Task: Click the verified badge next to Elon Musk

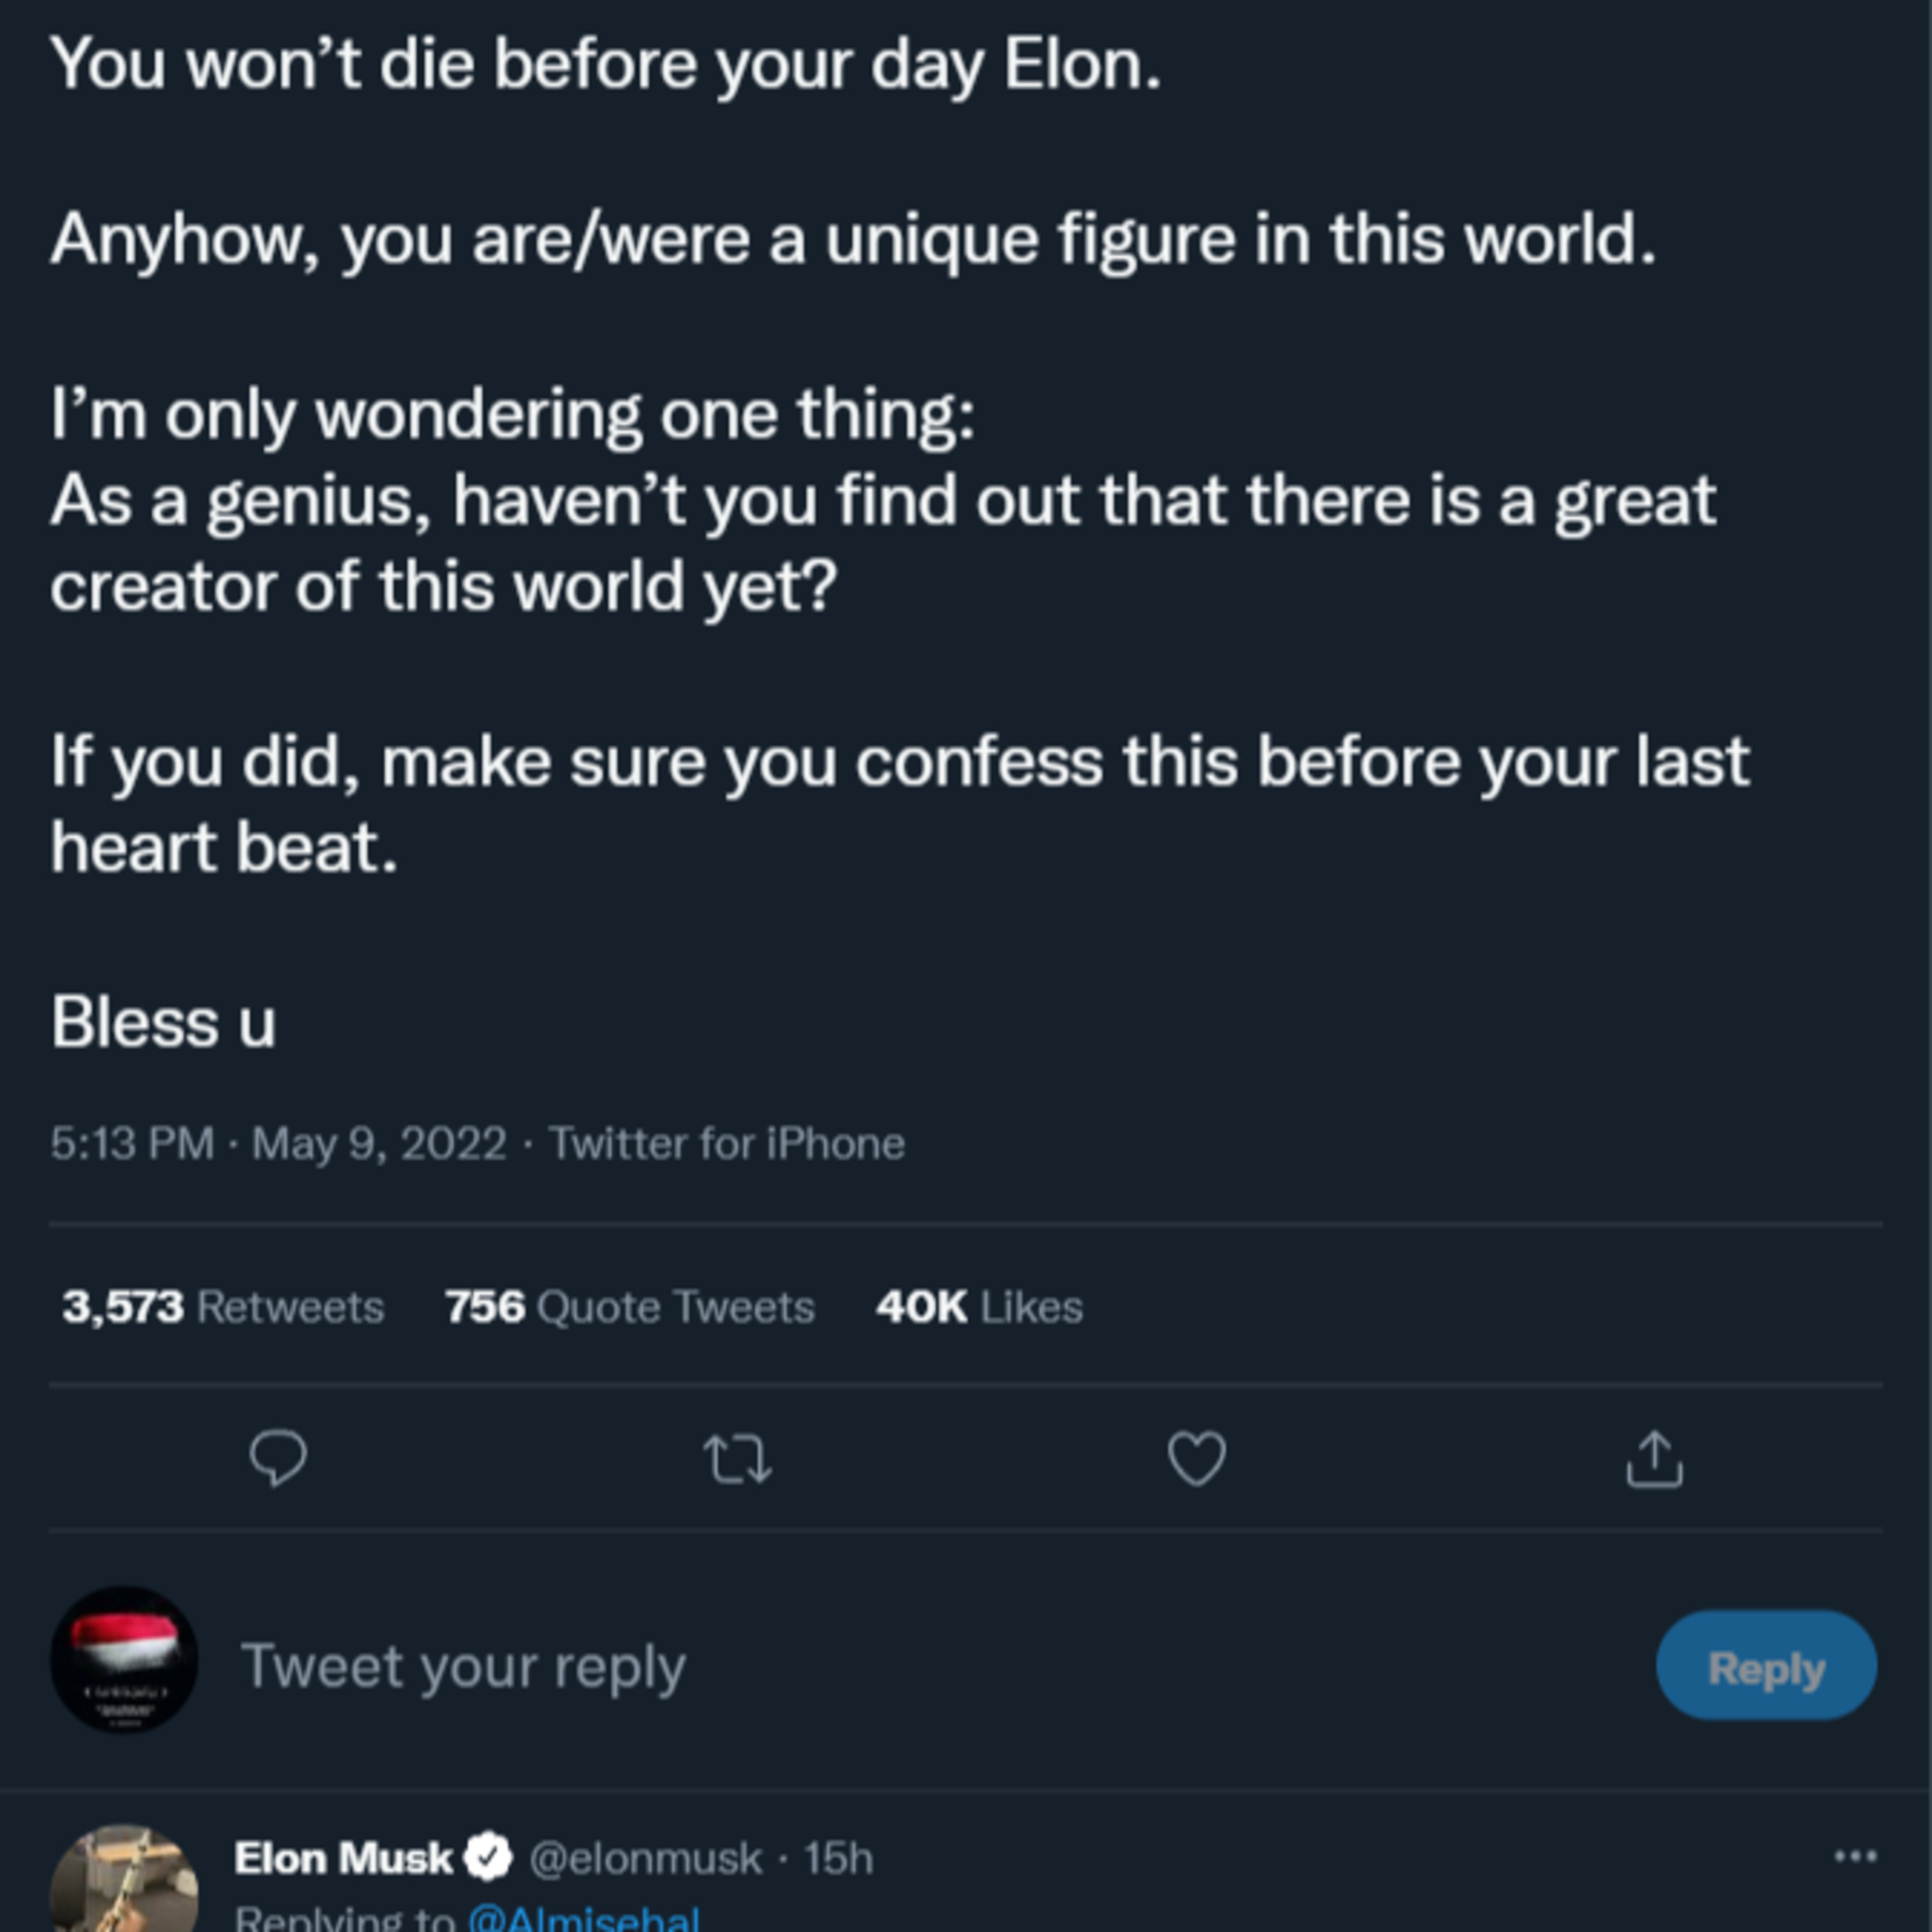Action: 489,1858
